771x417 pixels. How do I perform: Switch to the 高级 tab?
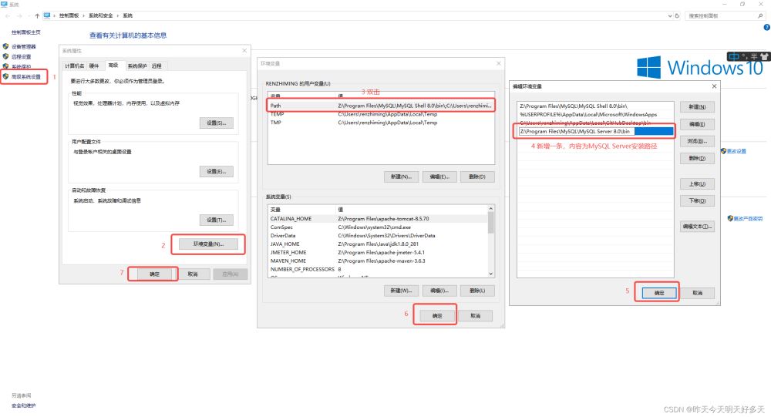pyautogui.click(x=113, y=65)
